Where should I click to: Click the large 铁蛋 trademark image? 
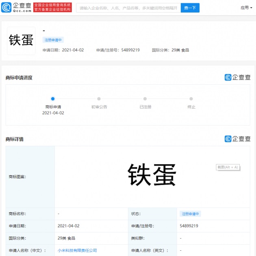152,175
